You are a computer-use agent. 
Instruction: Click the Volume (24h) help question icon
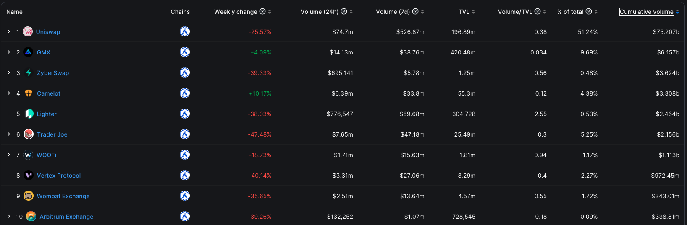point(344,11)
